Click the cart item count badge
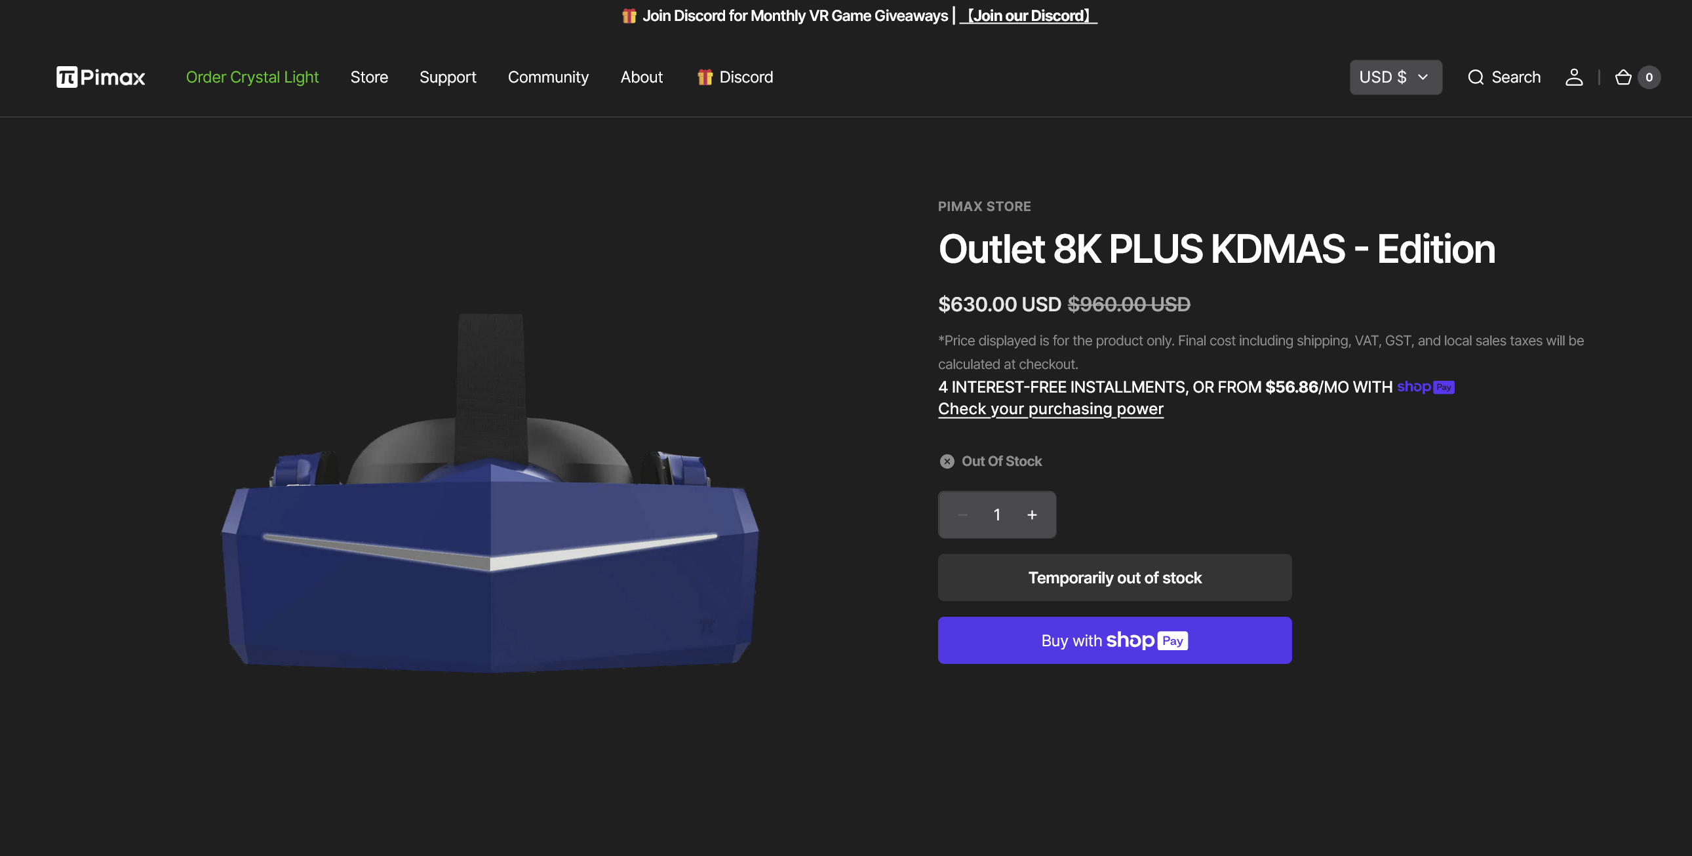 click(x=1649, y=77)
